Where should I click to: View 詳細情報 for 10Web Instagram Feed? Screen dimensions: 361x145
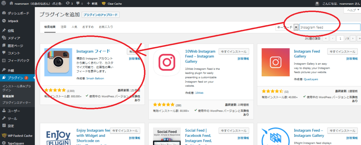click(243, 59)
